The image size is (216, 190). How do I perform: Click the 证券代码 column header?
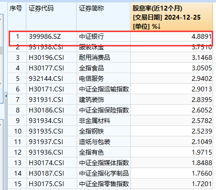51,17
